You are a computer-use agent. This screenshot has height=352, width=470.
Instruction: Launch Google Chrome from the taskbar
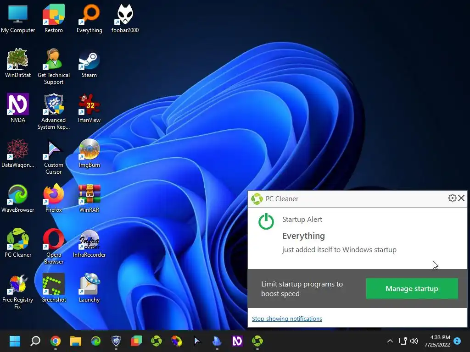[x=56, y=341]
